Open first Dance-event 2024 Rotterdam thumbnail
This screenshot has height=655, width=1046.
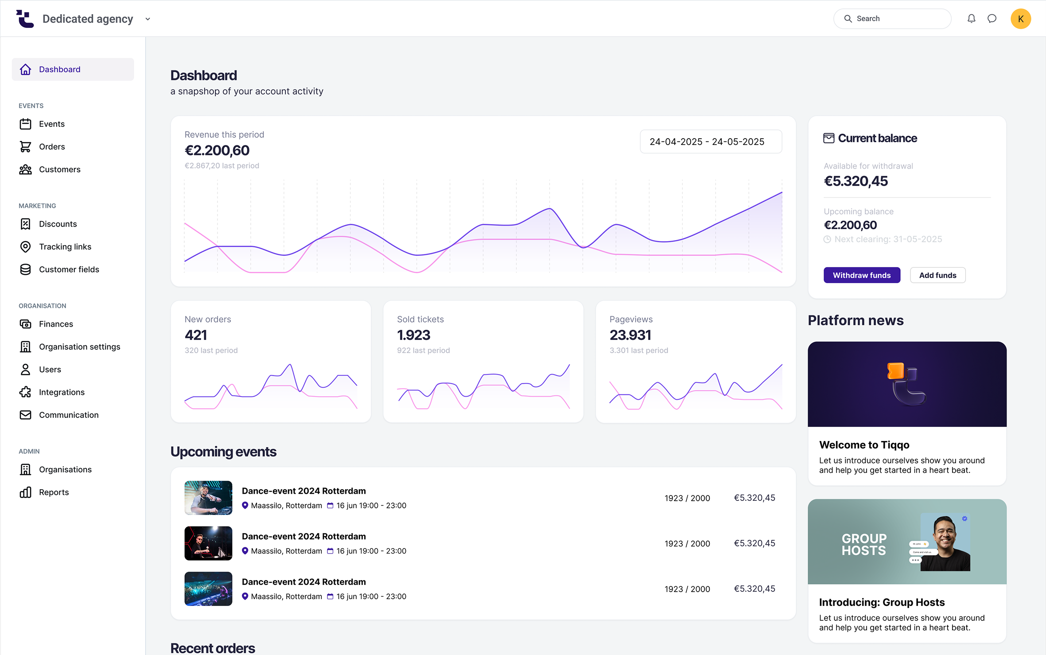click(x=208, y=498)
